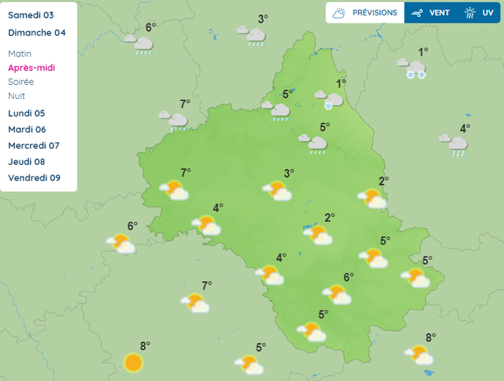
Task: Click the single-snowflake cloud icon at 1°
Action: [329, 100]
